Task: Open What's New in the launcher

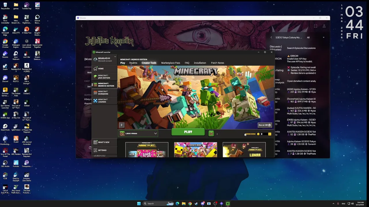Action: point(104,142)
